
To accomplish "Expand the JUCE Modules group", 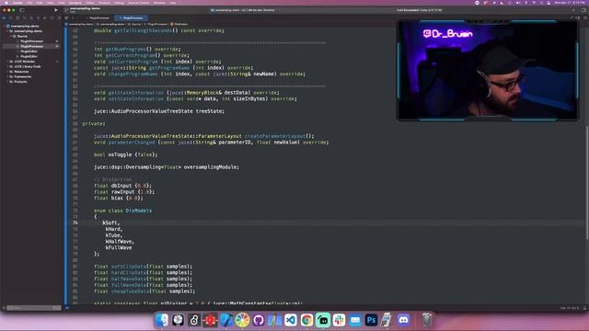I will pyautogui.click(x=8, y=62).
